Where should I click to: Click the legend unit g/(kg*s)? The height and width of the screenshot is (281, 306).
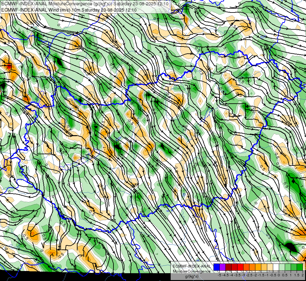[x=192, y=277]
